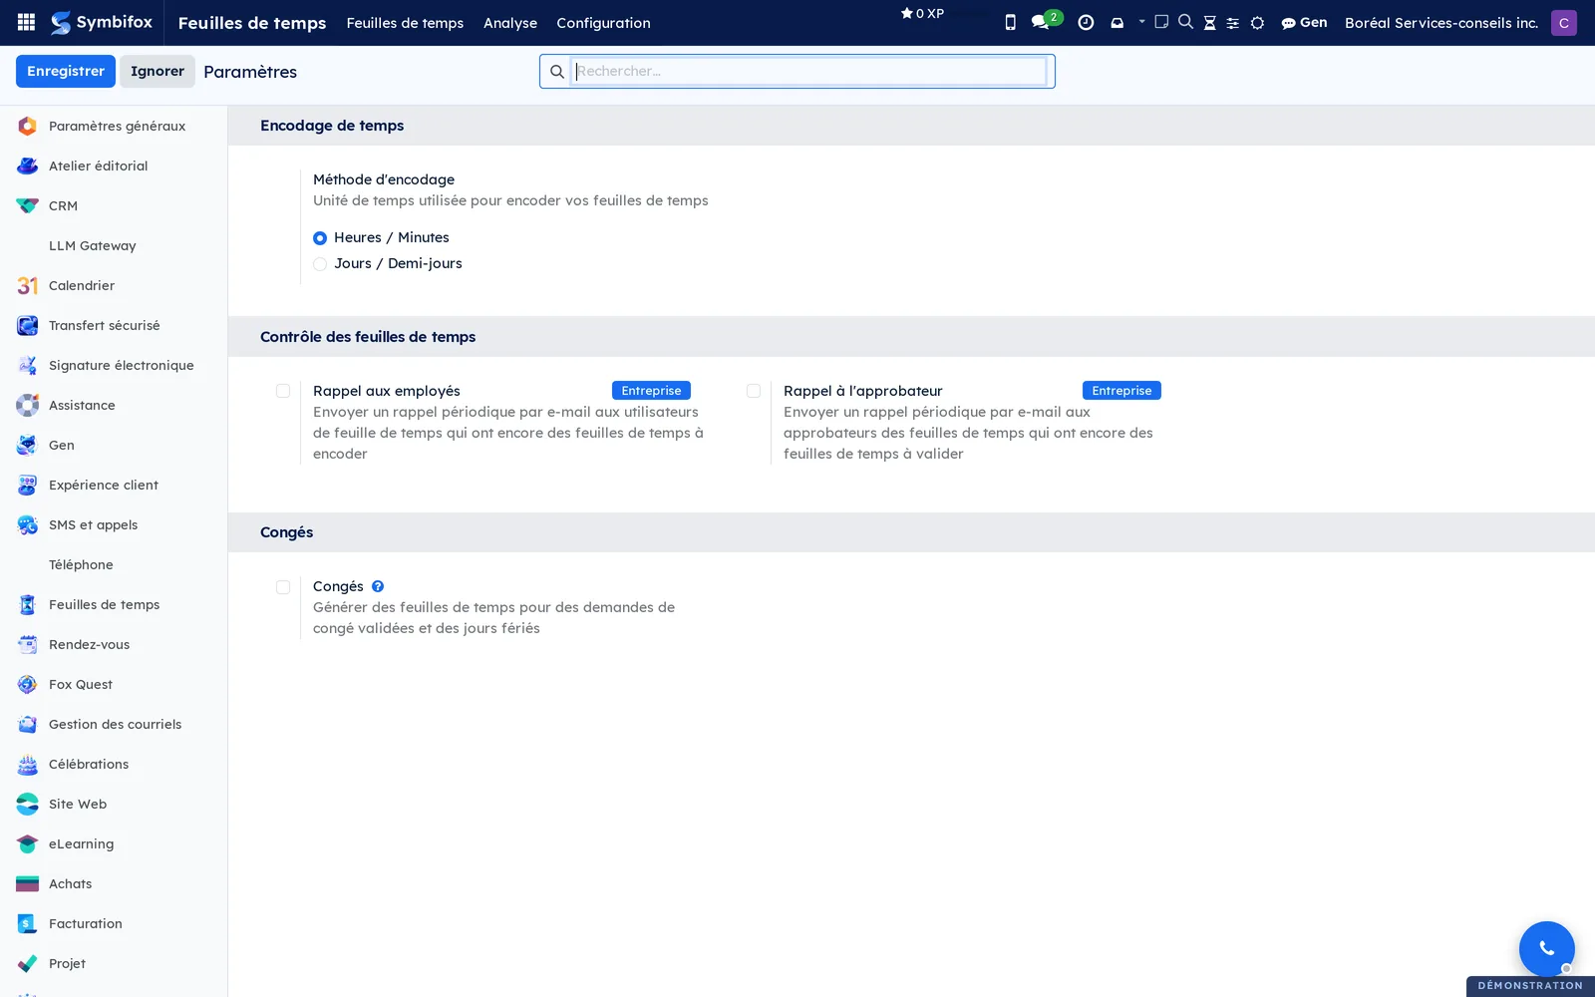Select Calendrier icon in sidebar

[27, 285]
